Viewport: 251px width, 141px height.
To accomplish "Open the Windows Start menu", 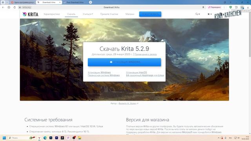I will pyautogui.click(x=4, y=138).
